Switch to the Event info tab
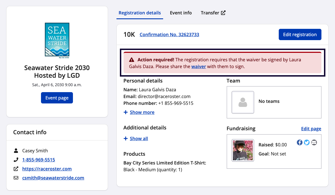Screen dimensions: 335x195 pyautogui.click(x=181, y=13)
